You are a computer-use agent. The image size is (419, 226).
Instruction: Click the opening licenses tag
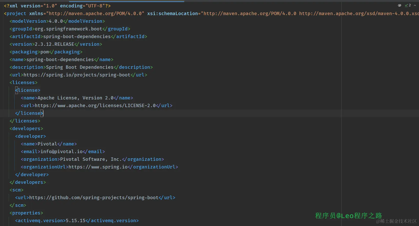(x=24, y=83)
